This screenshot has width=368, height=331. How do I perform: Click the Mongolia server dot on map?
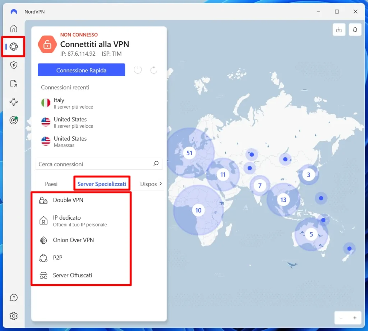pos(285,160)
